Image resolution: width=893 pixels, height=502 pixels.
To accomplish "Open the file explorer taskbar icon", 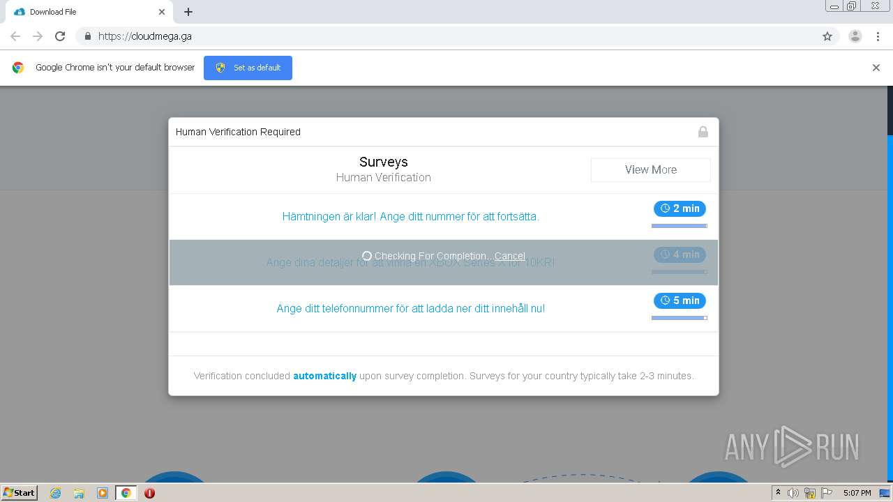I will pyautogui.click(x=79, y=493).
